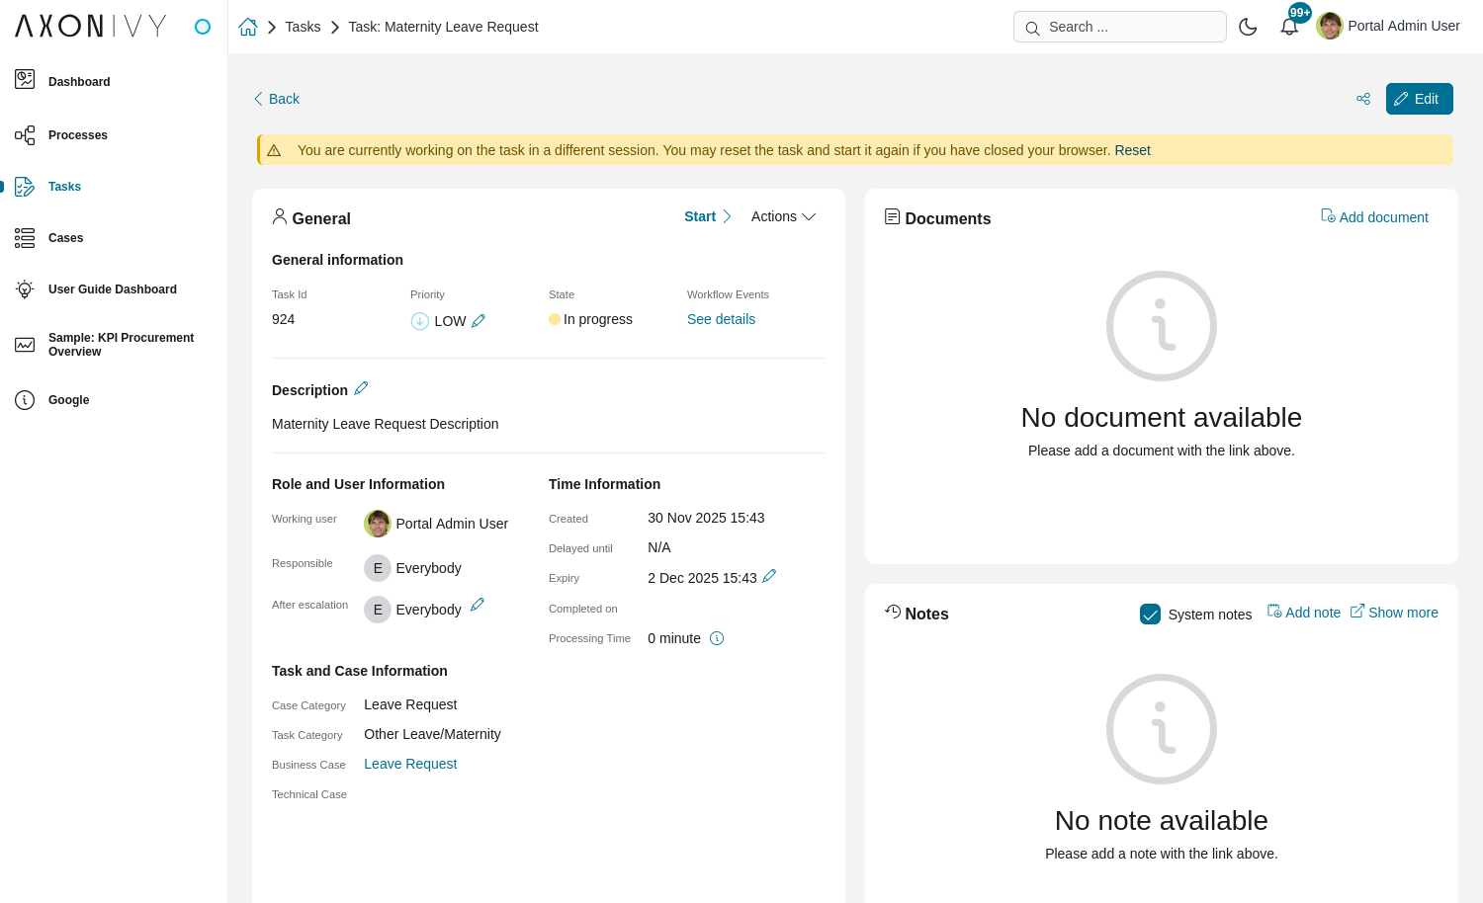Click the home icon in breadcrumb

click(247, 26)
